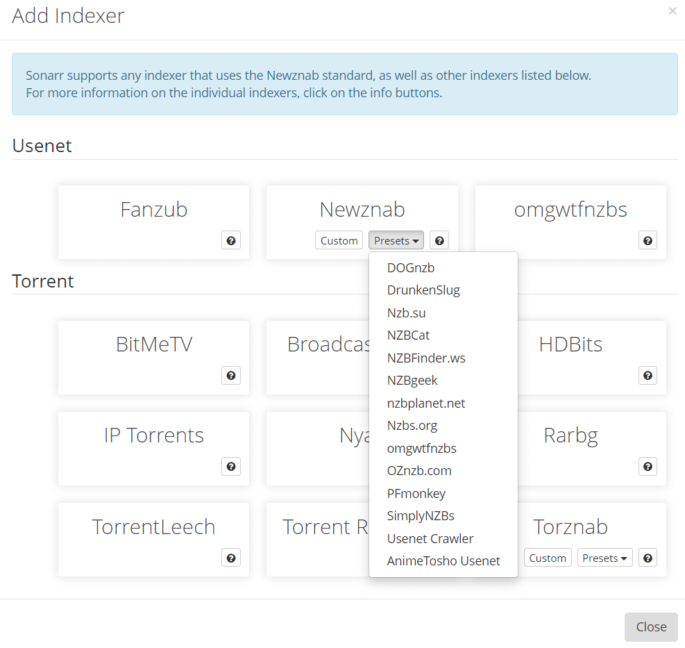
Task: Open Newznab info help icon
Action: (439, 240)
